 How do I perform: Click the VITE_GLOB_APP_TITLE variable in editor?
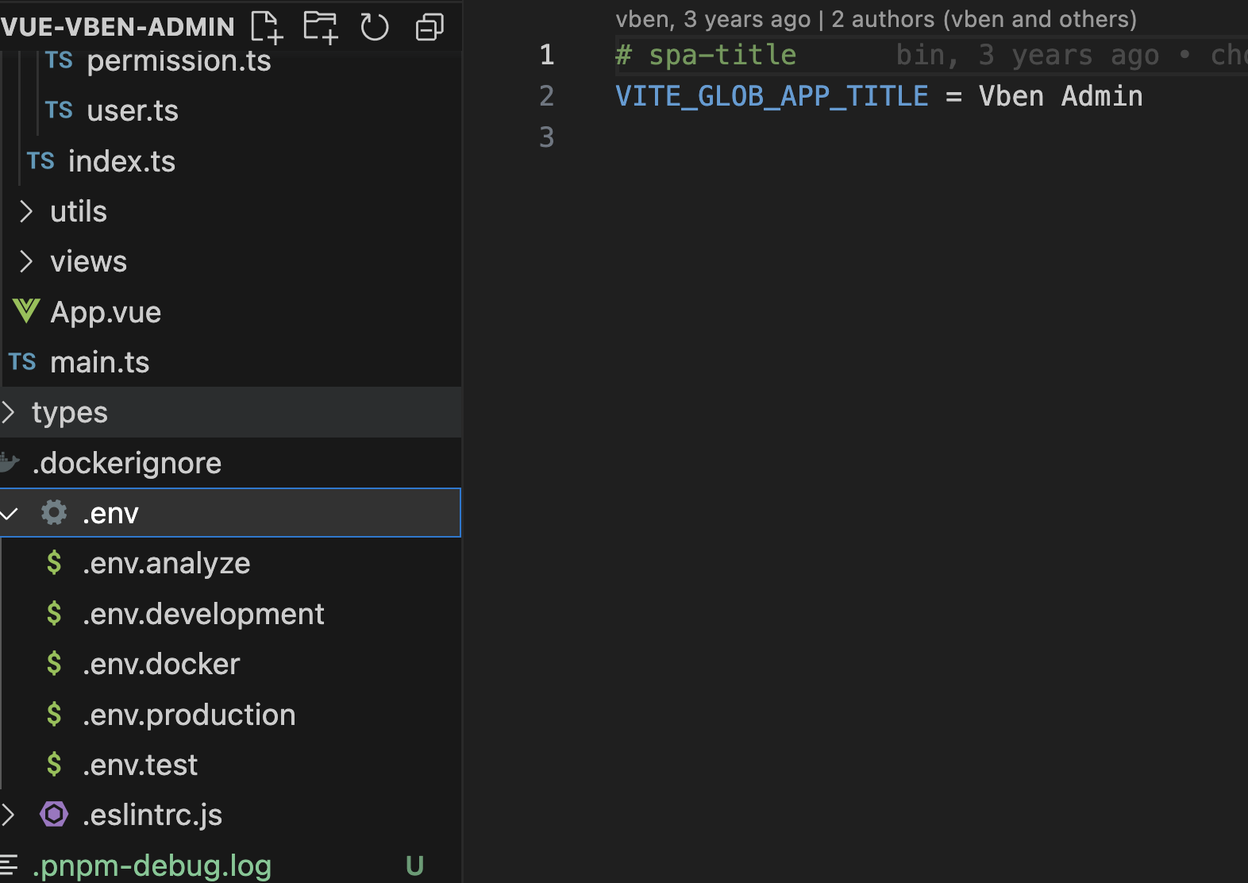tap(772, 96)
